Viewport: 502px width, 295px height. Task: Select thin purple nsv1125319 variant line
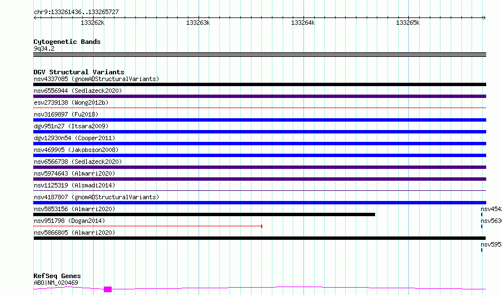coord(259,191)
